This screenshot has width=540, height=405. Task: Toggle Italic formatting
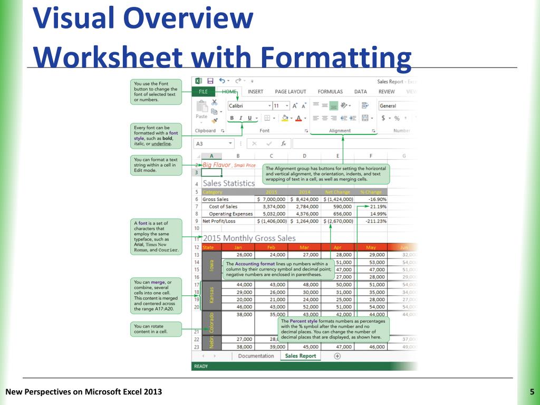tap(240, 118)
